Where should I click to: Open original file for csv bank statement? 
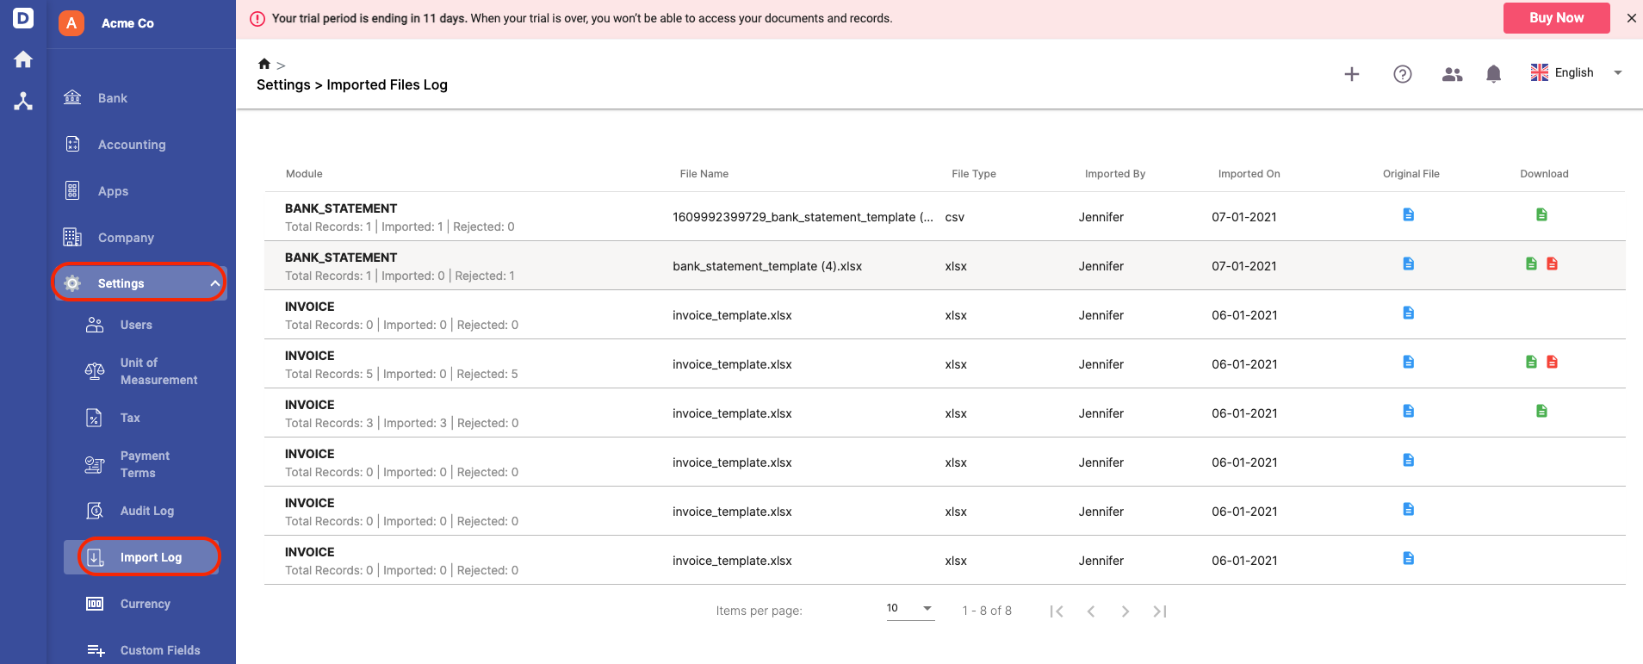[1409, 214]
